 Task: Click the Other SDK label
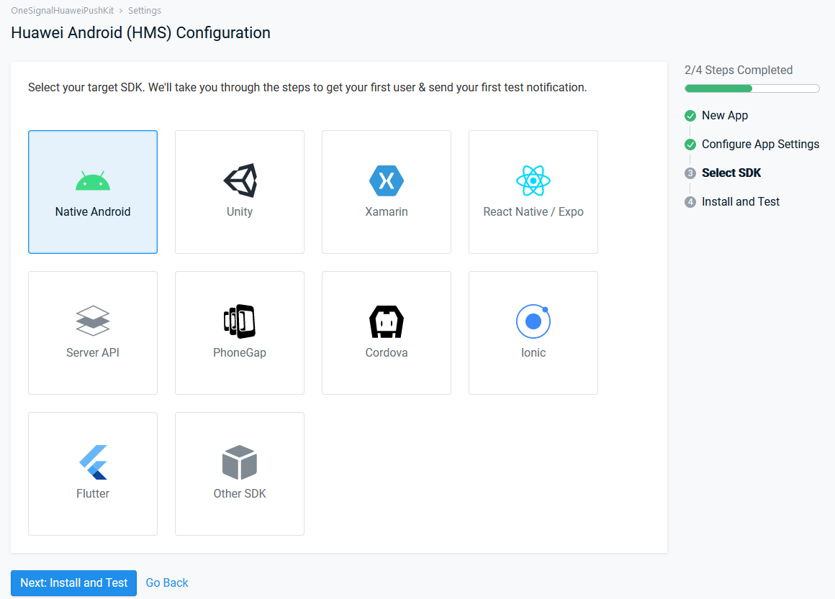(x=240, y=494)
